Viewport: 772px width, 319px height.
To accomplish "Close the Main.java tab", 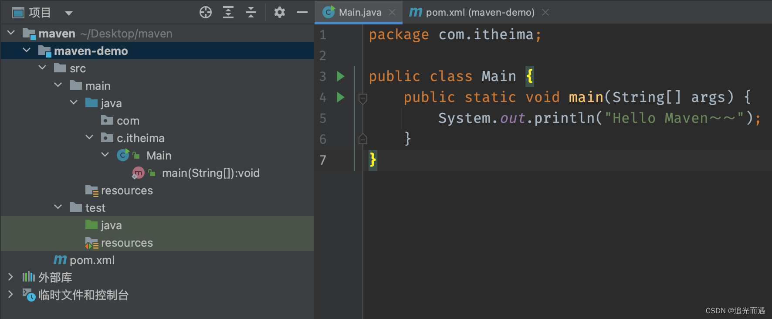I will click(392, 12).
